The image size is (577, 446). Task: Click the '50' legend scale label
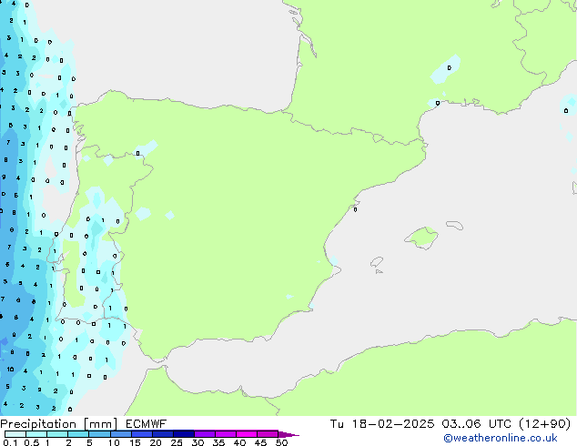(281, 442)
